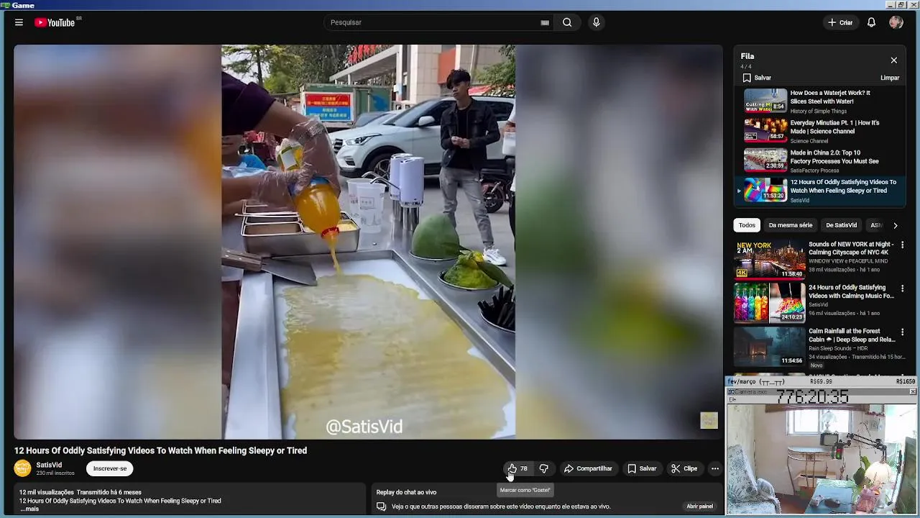Select the De SatisVid chip

coord(841,225)
